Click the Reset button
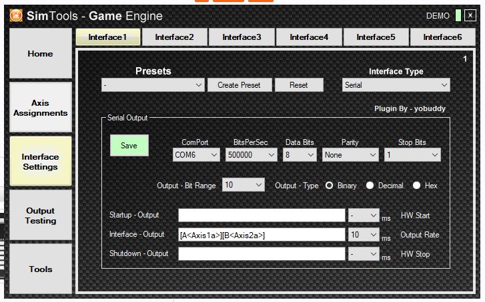 coord(299,85)
